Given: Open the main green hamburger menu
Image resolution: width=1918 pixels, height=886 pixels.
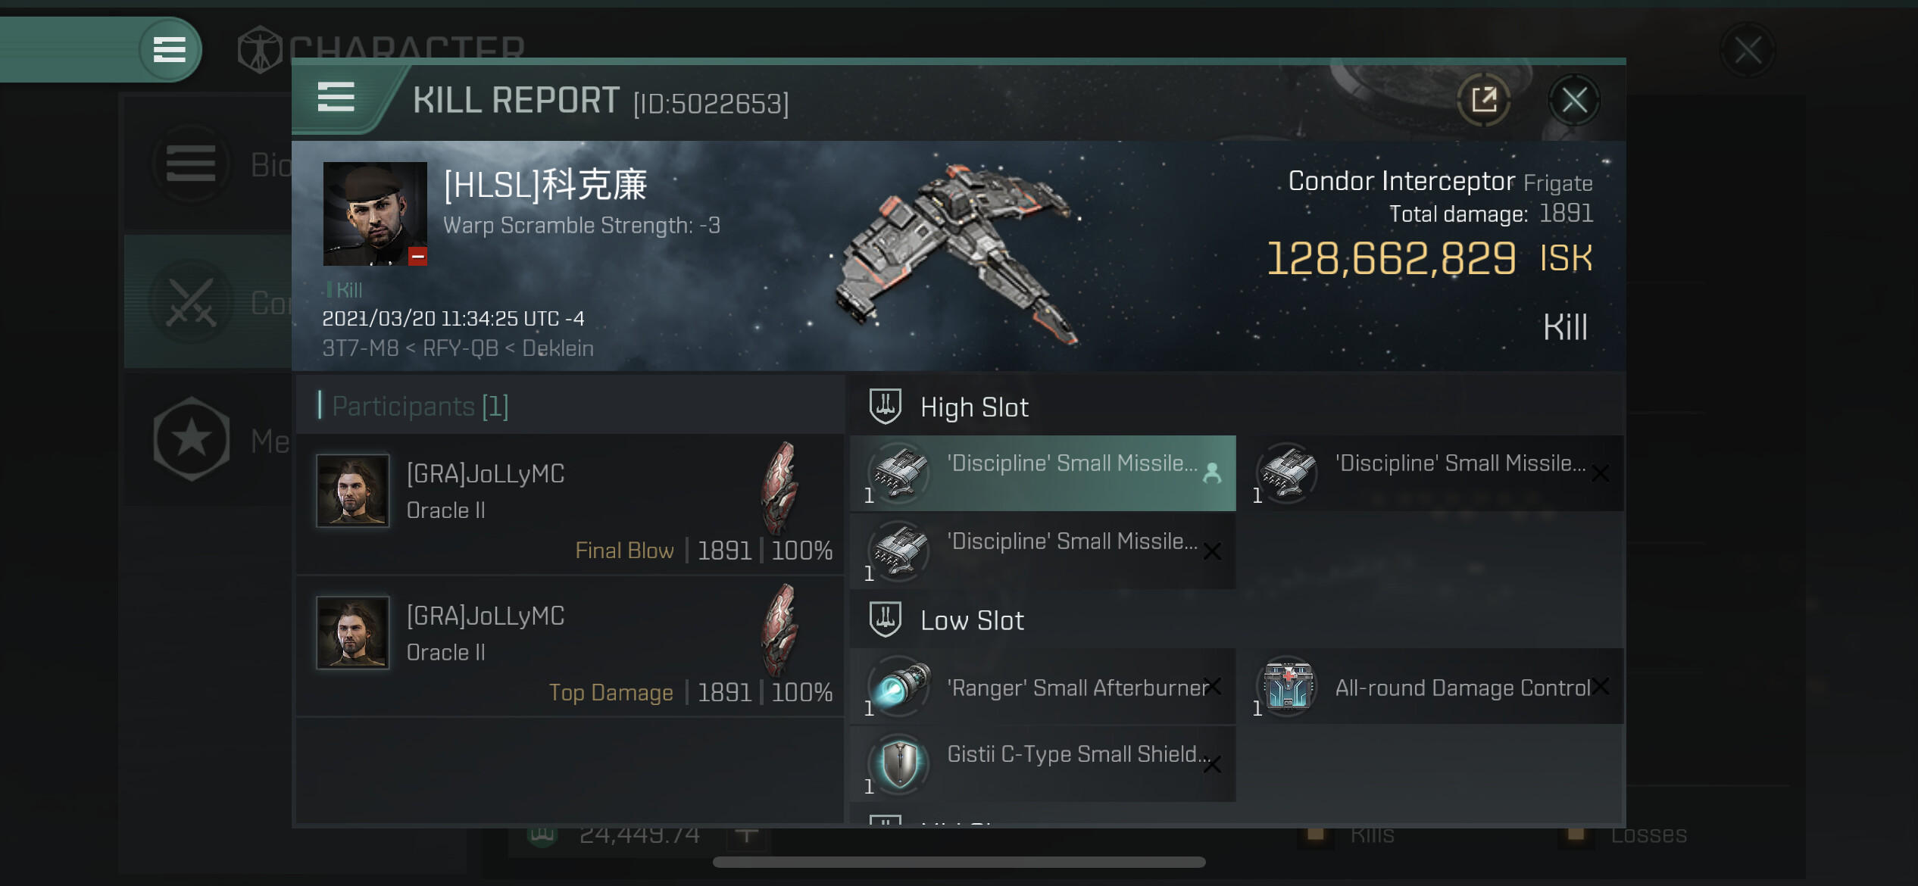Looking at the screenshot, I should pyautogui.click(x=170, y=50).
